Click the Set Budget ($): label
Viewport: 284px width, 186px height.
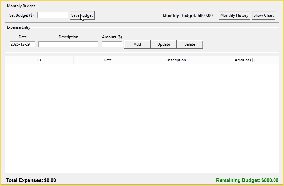[22, 15]
